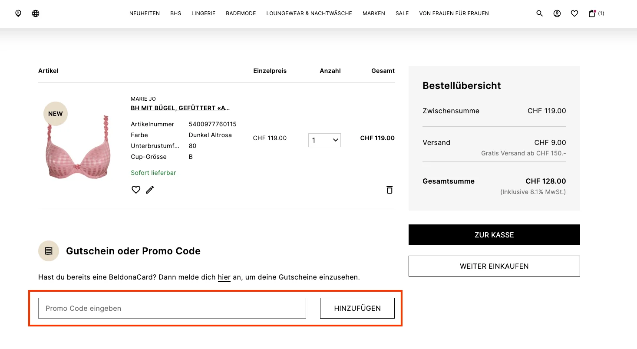Open the quantity dropdown for the bra
Image resolution: width=637 pixels, height=349 pixels.
point(324,140)
